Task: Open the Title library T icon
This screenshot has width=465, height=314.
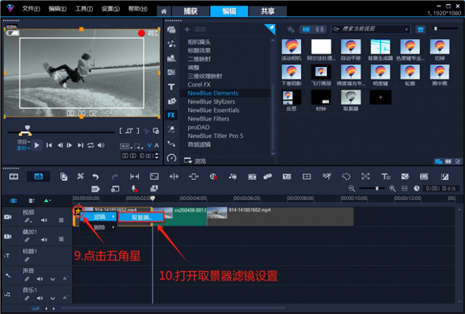Action: tap(172, 87)
